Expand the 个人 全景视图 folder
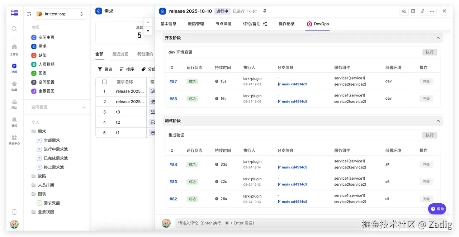This screenshot has height=237, width=459. pos(43,212)
